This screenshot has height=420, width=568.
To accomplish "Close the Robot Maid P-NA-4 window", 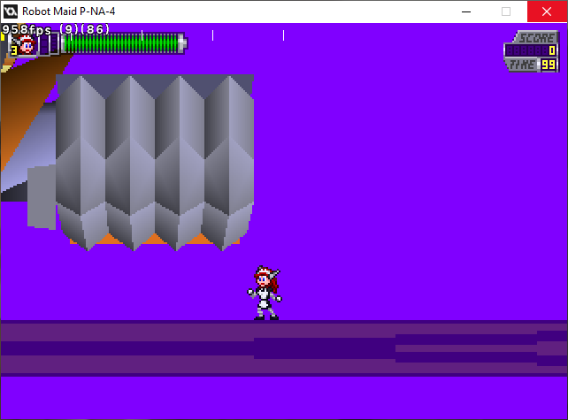I will pyautogui.click(x=547, y=11).
